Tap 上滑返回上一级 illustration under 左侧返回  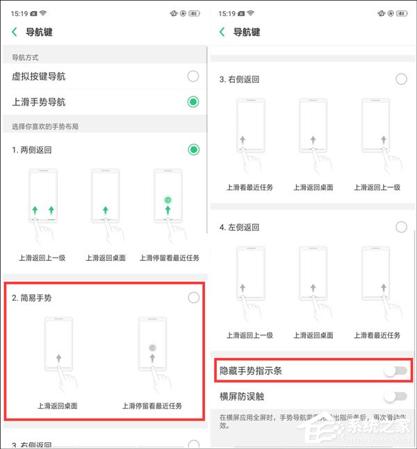pyautogui.click(x=250, y=282)
